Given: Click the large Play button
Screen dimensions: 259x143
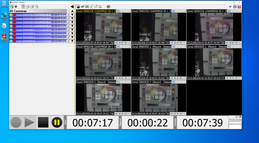Looking at the screenshot, I should click(30, 122).
